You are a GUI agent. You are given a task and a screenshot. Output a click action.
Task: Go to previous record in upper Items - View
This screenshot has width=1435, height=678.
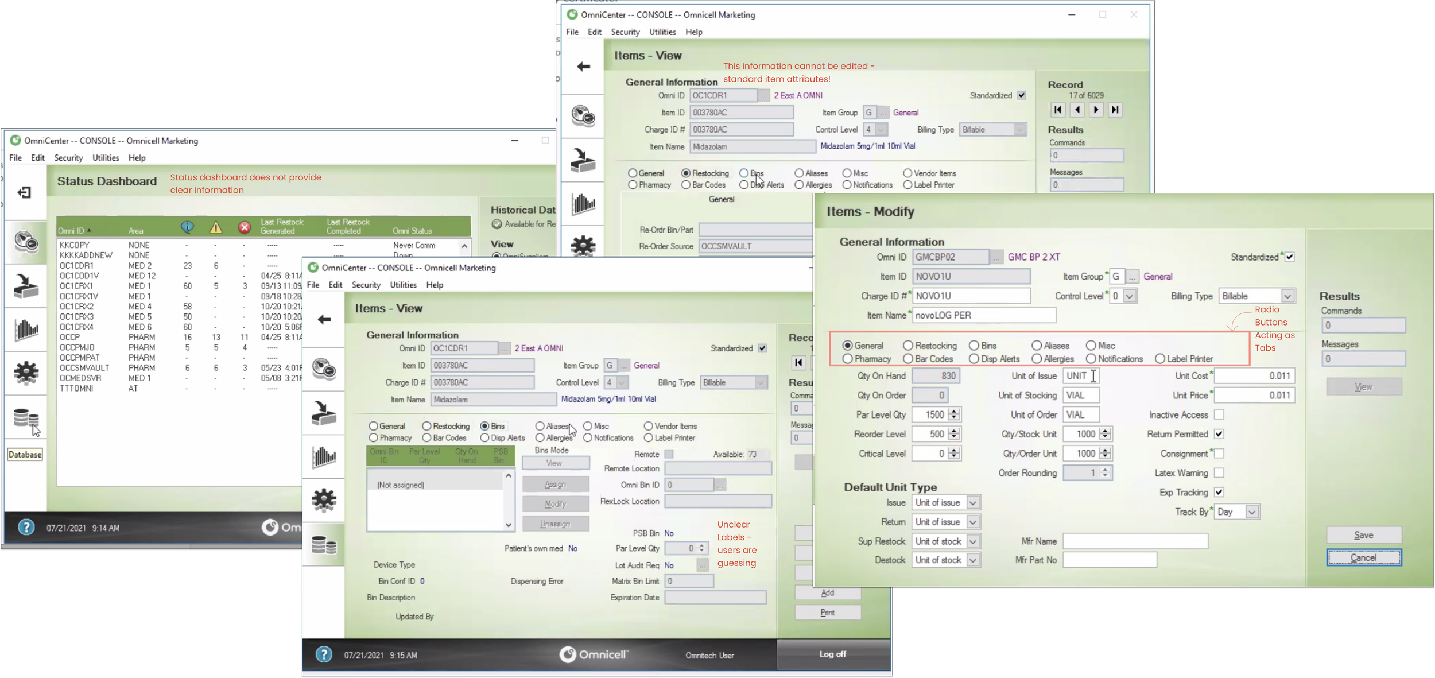coord(1077,110)
